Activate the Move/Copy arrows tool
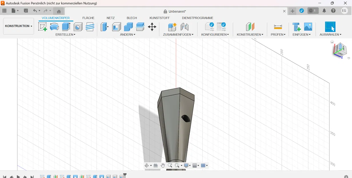Viewport: 352px width, 178px height. click(152, 27)
